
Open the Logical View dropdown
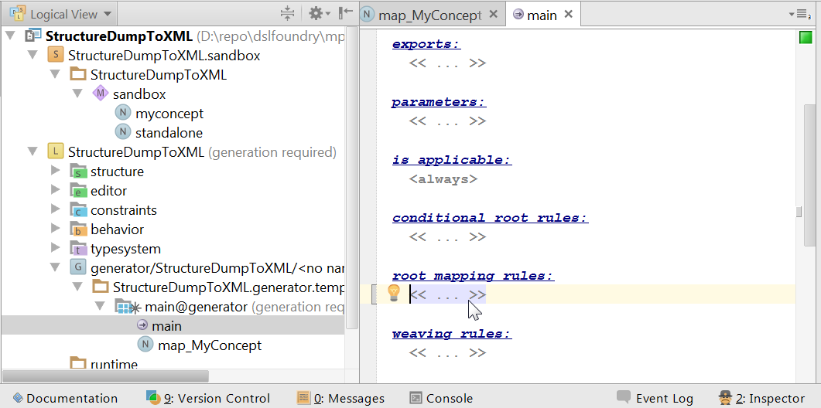[60, 14]
